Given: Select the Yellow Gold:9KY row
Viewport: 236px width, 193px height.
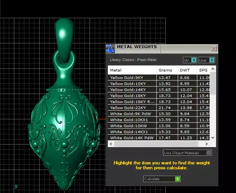Looking at the screenshot, I should click(159, 78).
